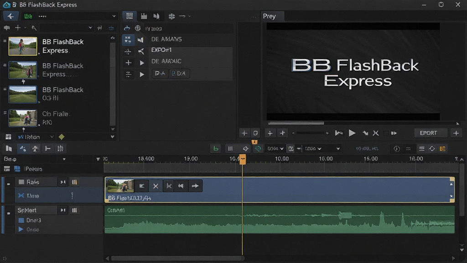Click the grid view icon in library footer
The width and height of the screenshot is (467, 263).
pyautogui.click(x=8, y=137)
